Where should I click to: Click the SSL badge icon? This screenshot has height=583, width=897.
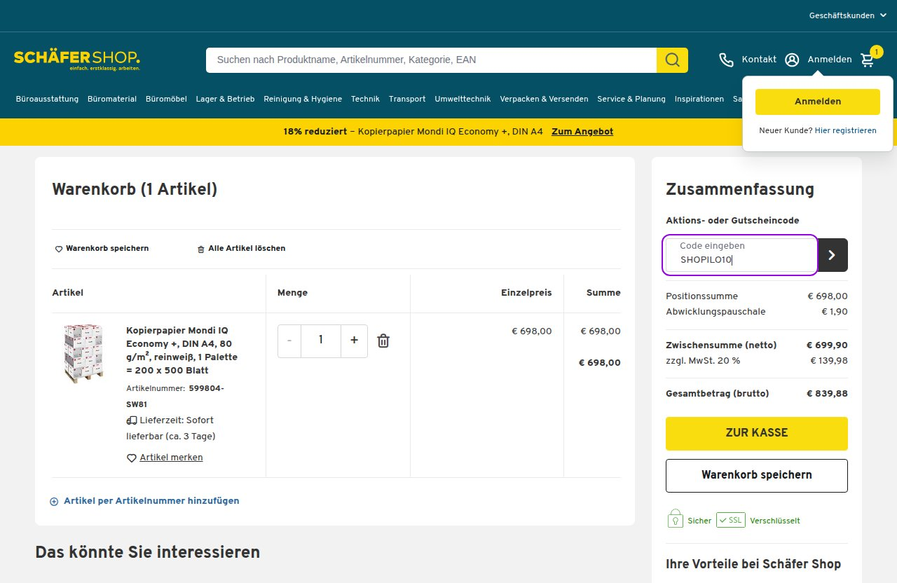tap(730, 520)
